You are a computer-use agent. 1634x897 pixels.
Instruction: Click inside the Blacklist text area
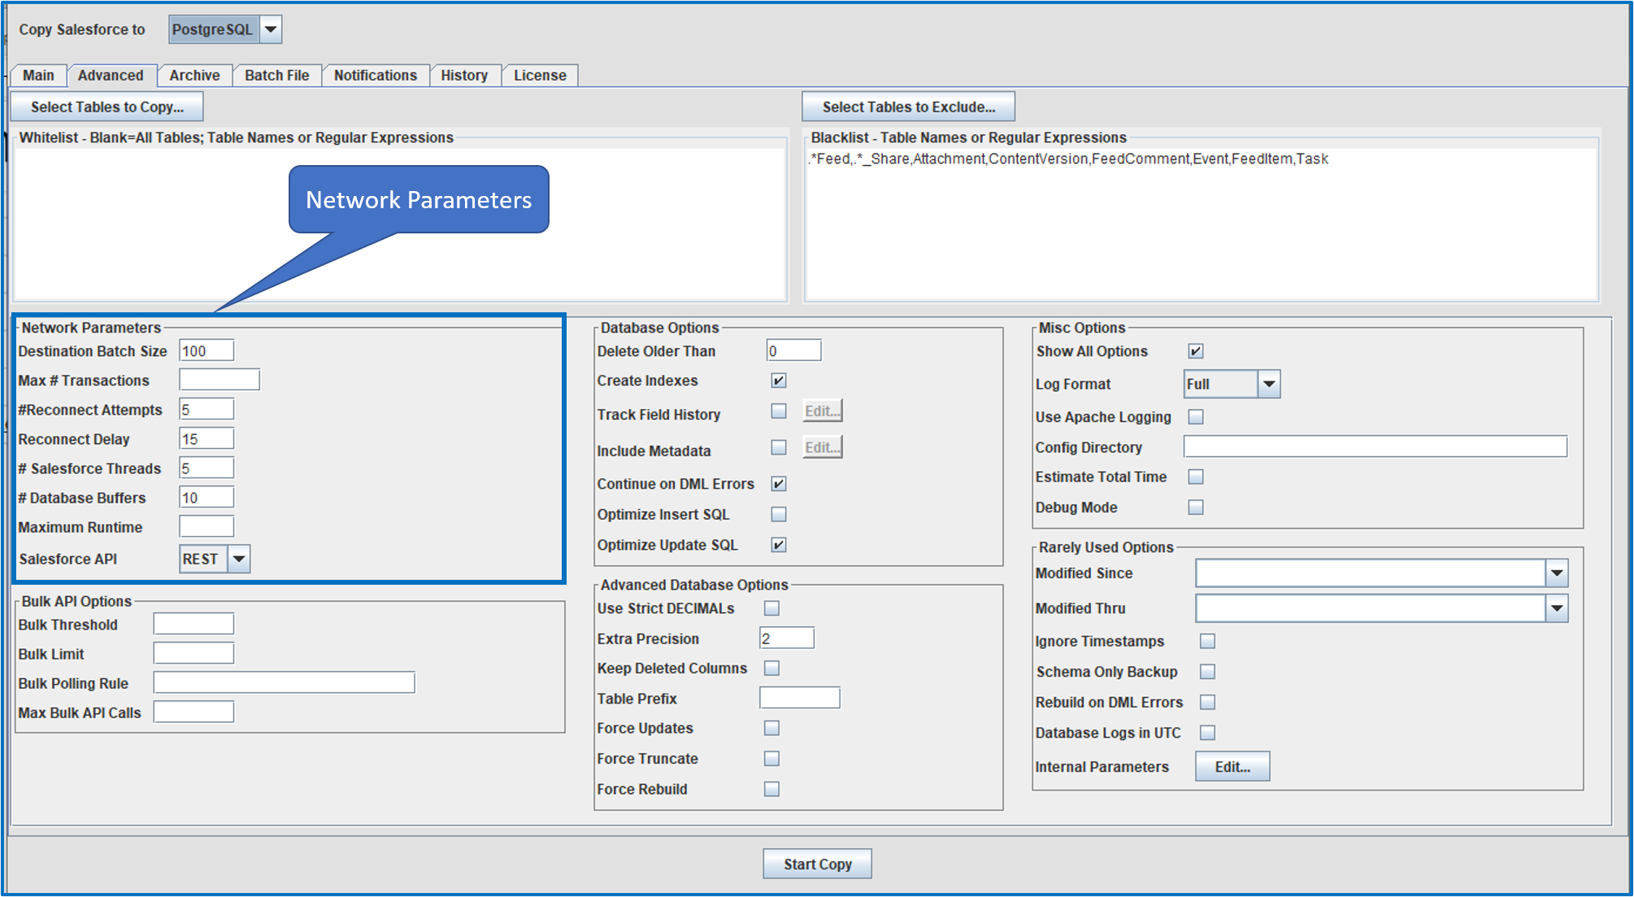[x=1201, y=223]
